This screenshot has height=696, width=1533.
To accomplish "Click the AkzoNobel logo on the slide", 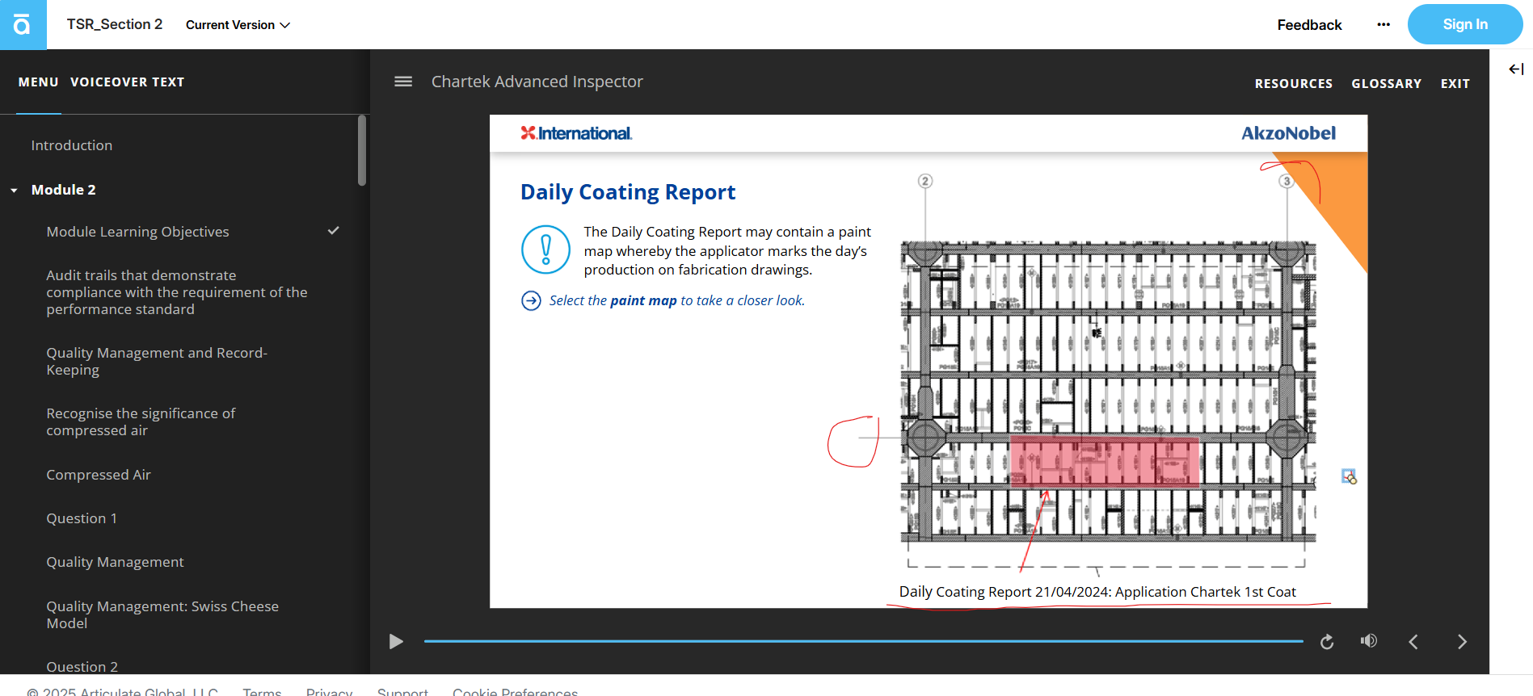I will pos(1288,133).
